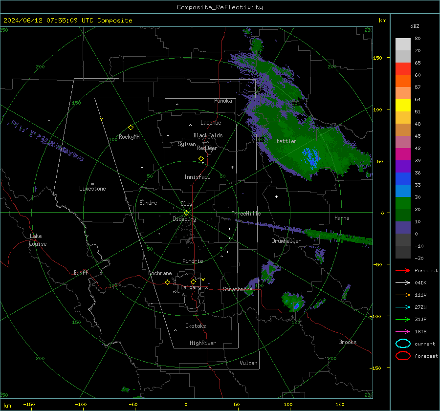Click the Drumheller city label
The height and width of the screenshot is (411, 440).
tap(286, 241)
